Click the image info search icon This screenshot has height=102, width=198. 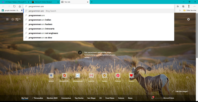(x=80, y=53)
